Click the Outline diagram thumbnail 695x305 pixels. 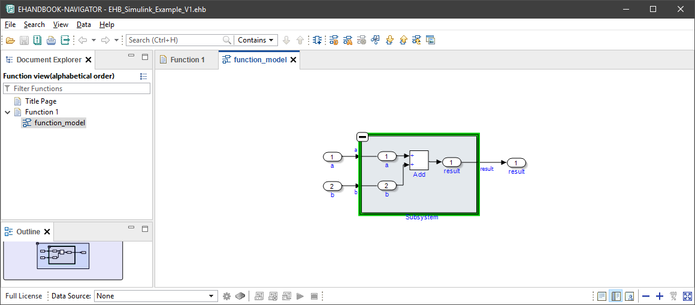coord(63,256)
